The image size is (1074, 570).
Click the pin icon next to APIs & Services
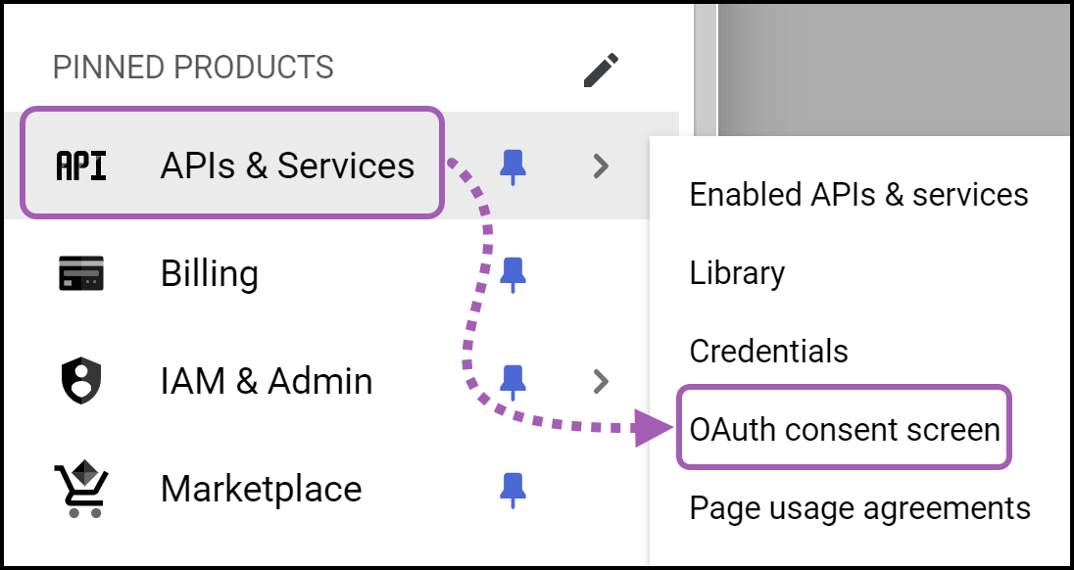point(513,166)
